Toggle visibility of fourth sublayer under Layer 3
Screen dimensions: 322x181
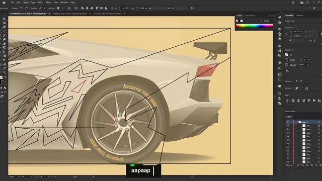click(287, 136)
